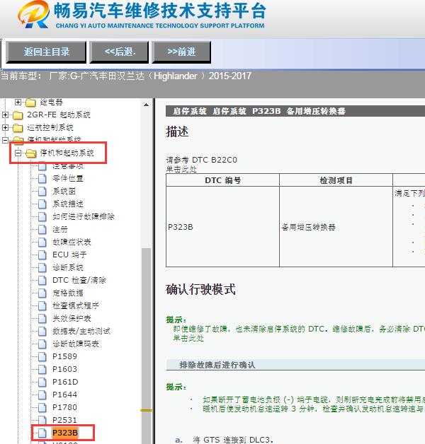Click the DTC 检查/清除 document icon
This screenshot has height=444, width=425.
coord(42,281)
